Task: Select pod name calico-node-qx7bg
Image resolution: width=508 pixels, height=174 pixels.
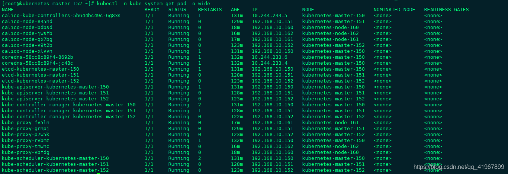Action: click(27, 39)
